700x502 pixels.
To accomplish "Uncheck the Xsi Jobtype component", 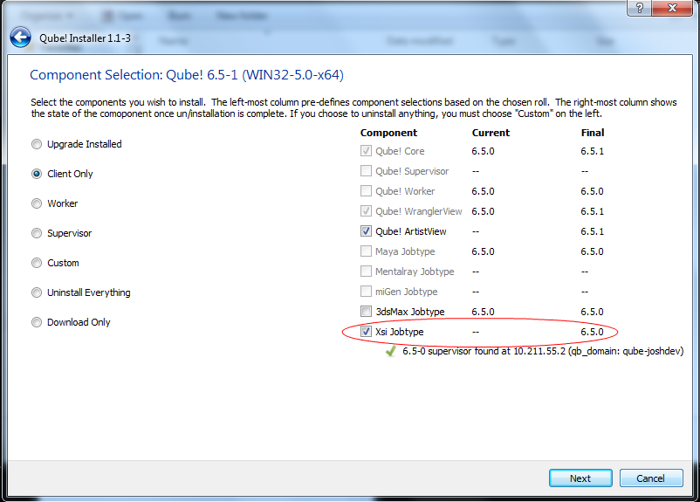I will coord(367,332).
